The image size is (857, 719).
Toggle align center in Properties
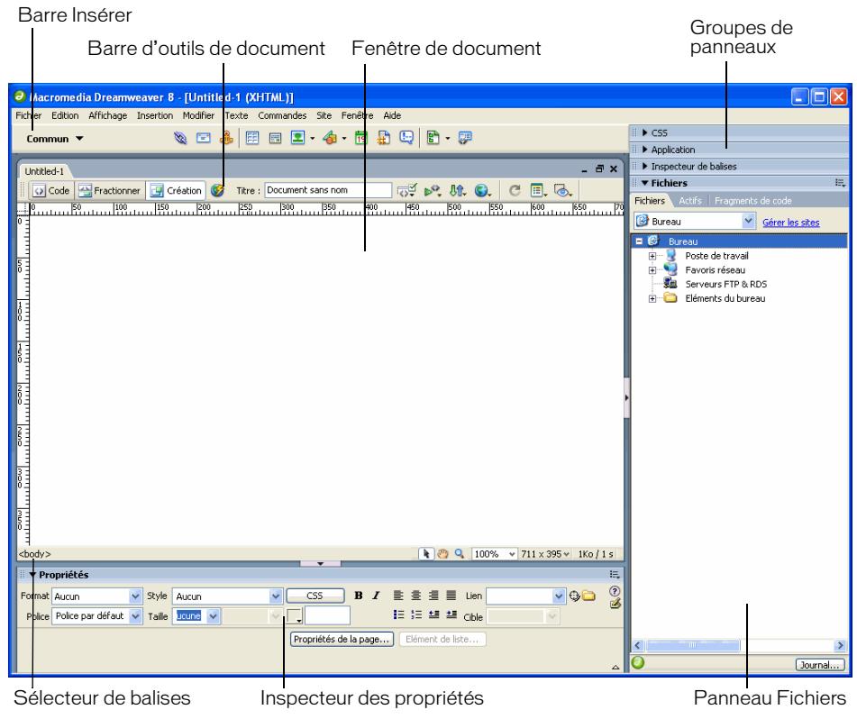[x=416, y=596]
